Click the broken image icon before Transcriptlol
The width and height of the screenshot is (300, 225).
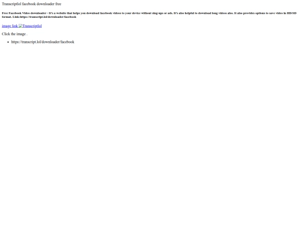pyautogui.click(x=21, y=26)
